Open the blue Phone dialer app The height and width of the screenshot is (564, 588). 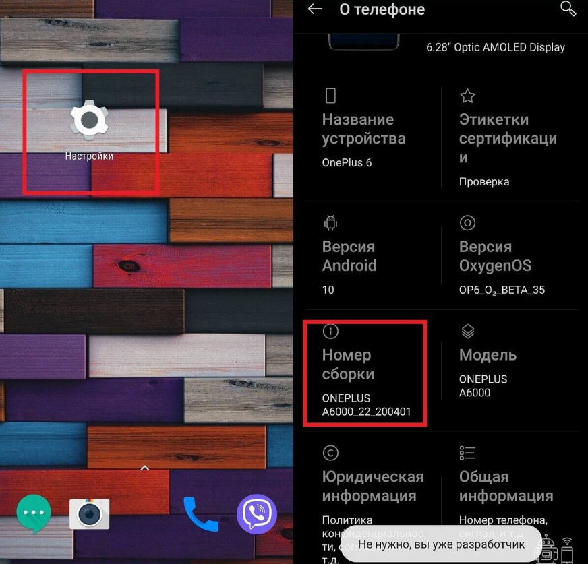coord(200,513)
